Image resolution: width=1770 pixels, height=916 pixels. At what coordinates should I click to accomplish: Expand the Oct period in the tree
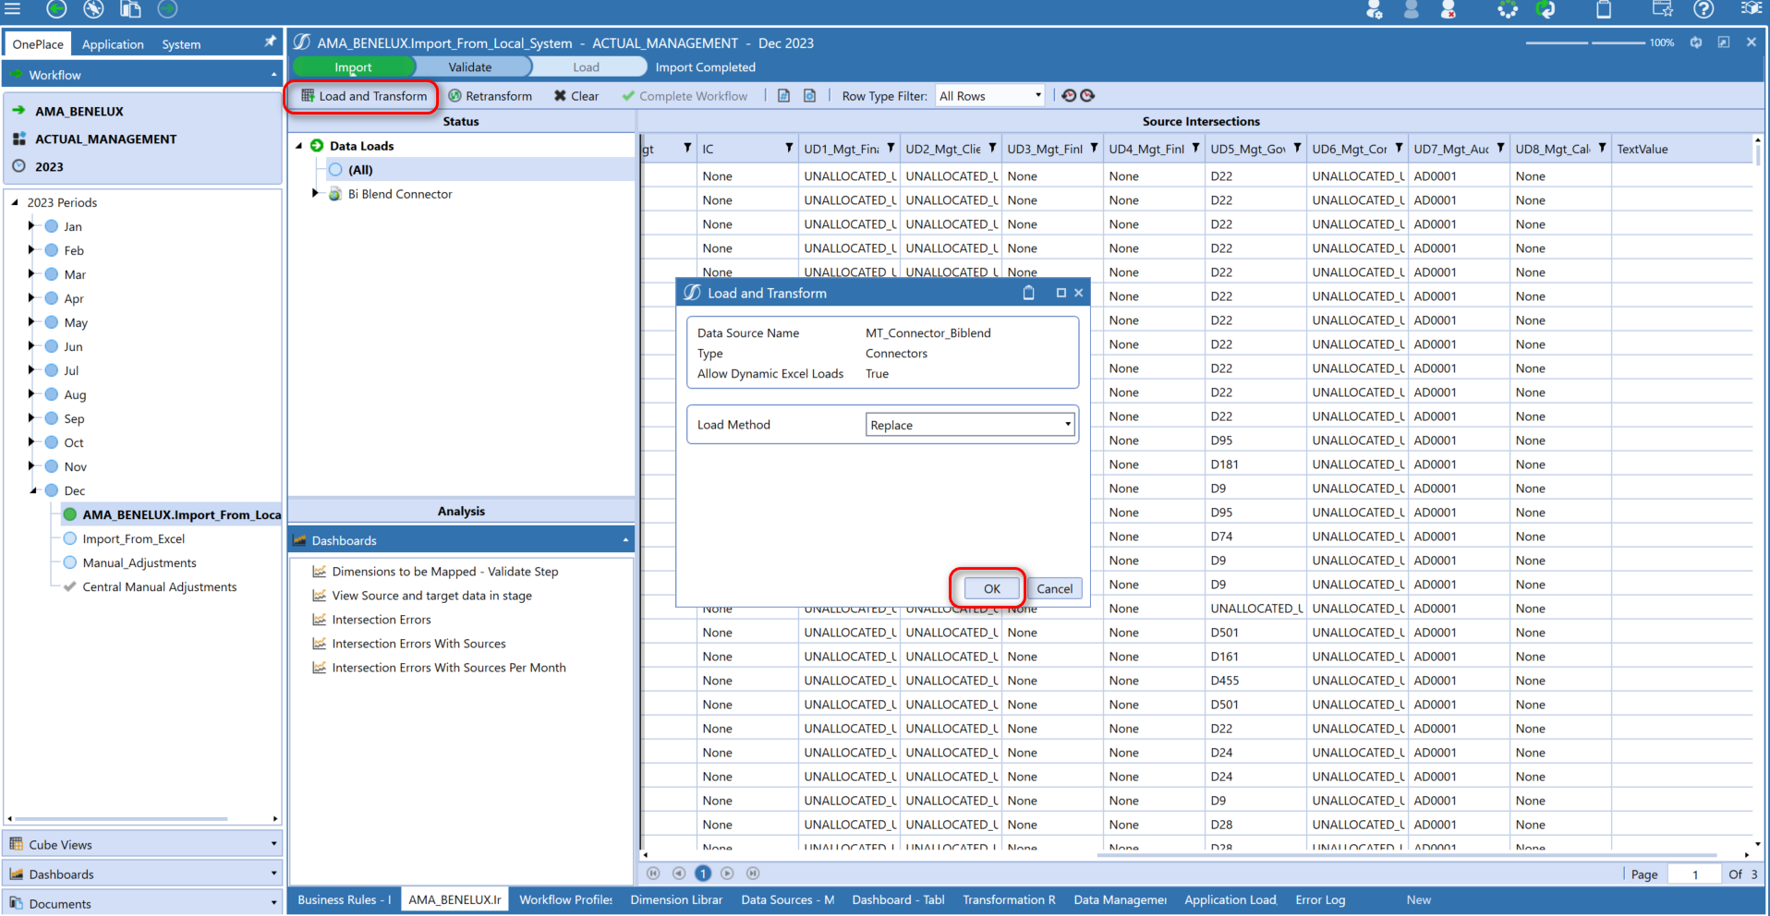click(30, 442)
